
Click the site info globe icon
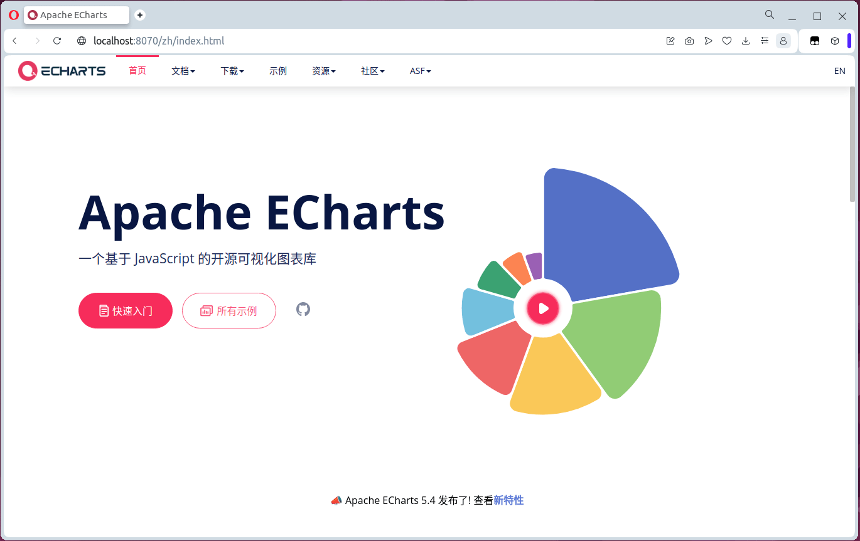(x=81, y=41)
